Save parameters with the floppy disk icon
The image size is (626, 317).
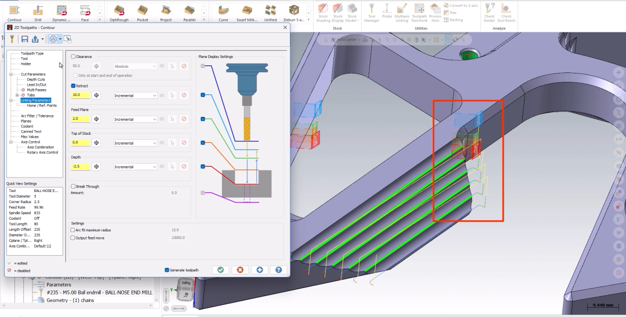pos(25,39)
